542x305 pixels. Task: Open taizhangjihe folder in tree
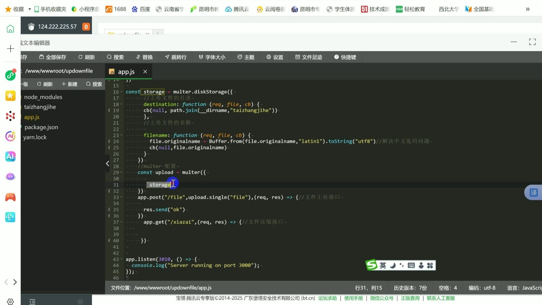[40, 107]
